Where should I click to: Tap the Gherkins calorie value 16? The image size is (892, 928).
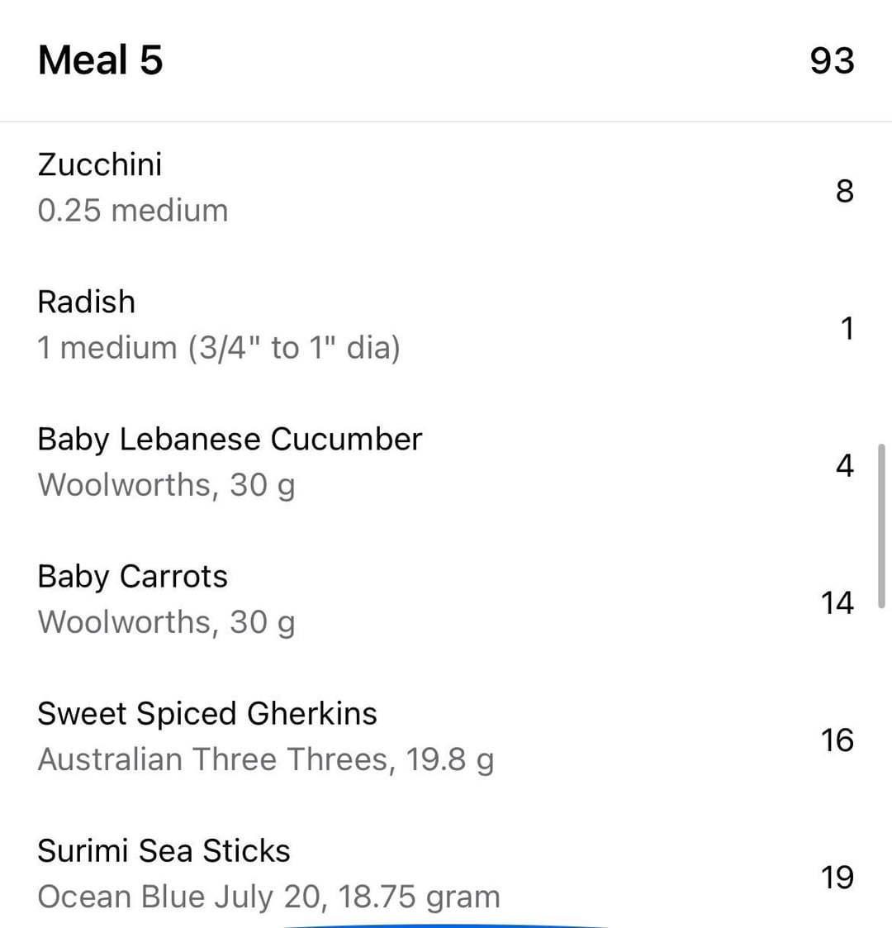[x=837, y=740]
